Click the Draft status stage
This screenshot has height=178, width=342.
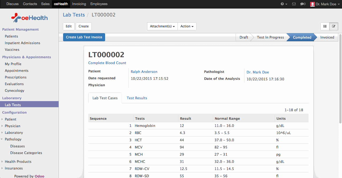pos(244,37)
